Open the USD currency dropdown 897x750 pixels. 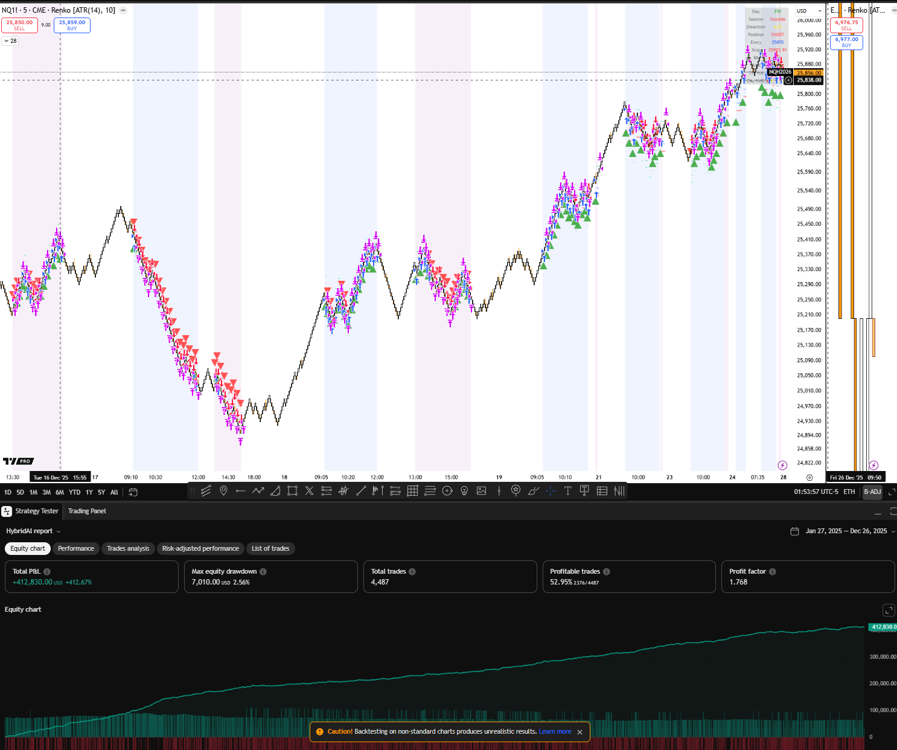[x=810, y=10]
